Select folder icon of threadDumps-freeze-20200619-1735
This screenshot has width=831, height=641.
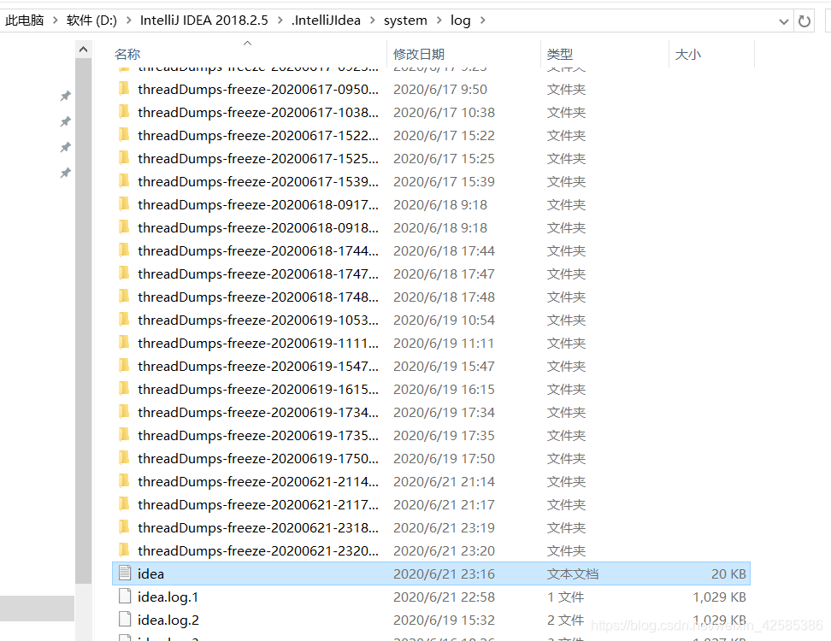tap(124, 434)
